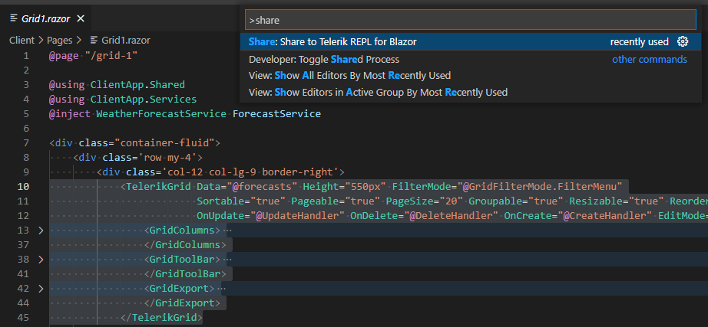Expand folded GridExport region at line 42
The width and height of the screenshot is (708, 327).
coord(41,288)
